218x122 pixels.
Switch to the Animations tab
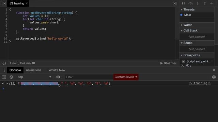[33, 70]
